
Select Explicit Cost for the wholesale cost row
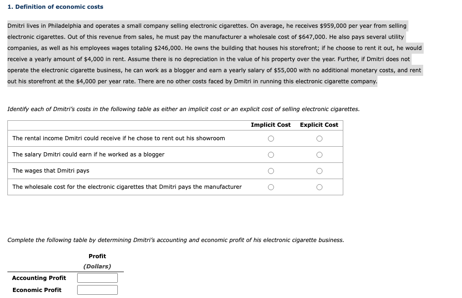[x=319, y=187]
